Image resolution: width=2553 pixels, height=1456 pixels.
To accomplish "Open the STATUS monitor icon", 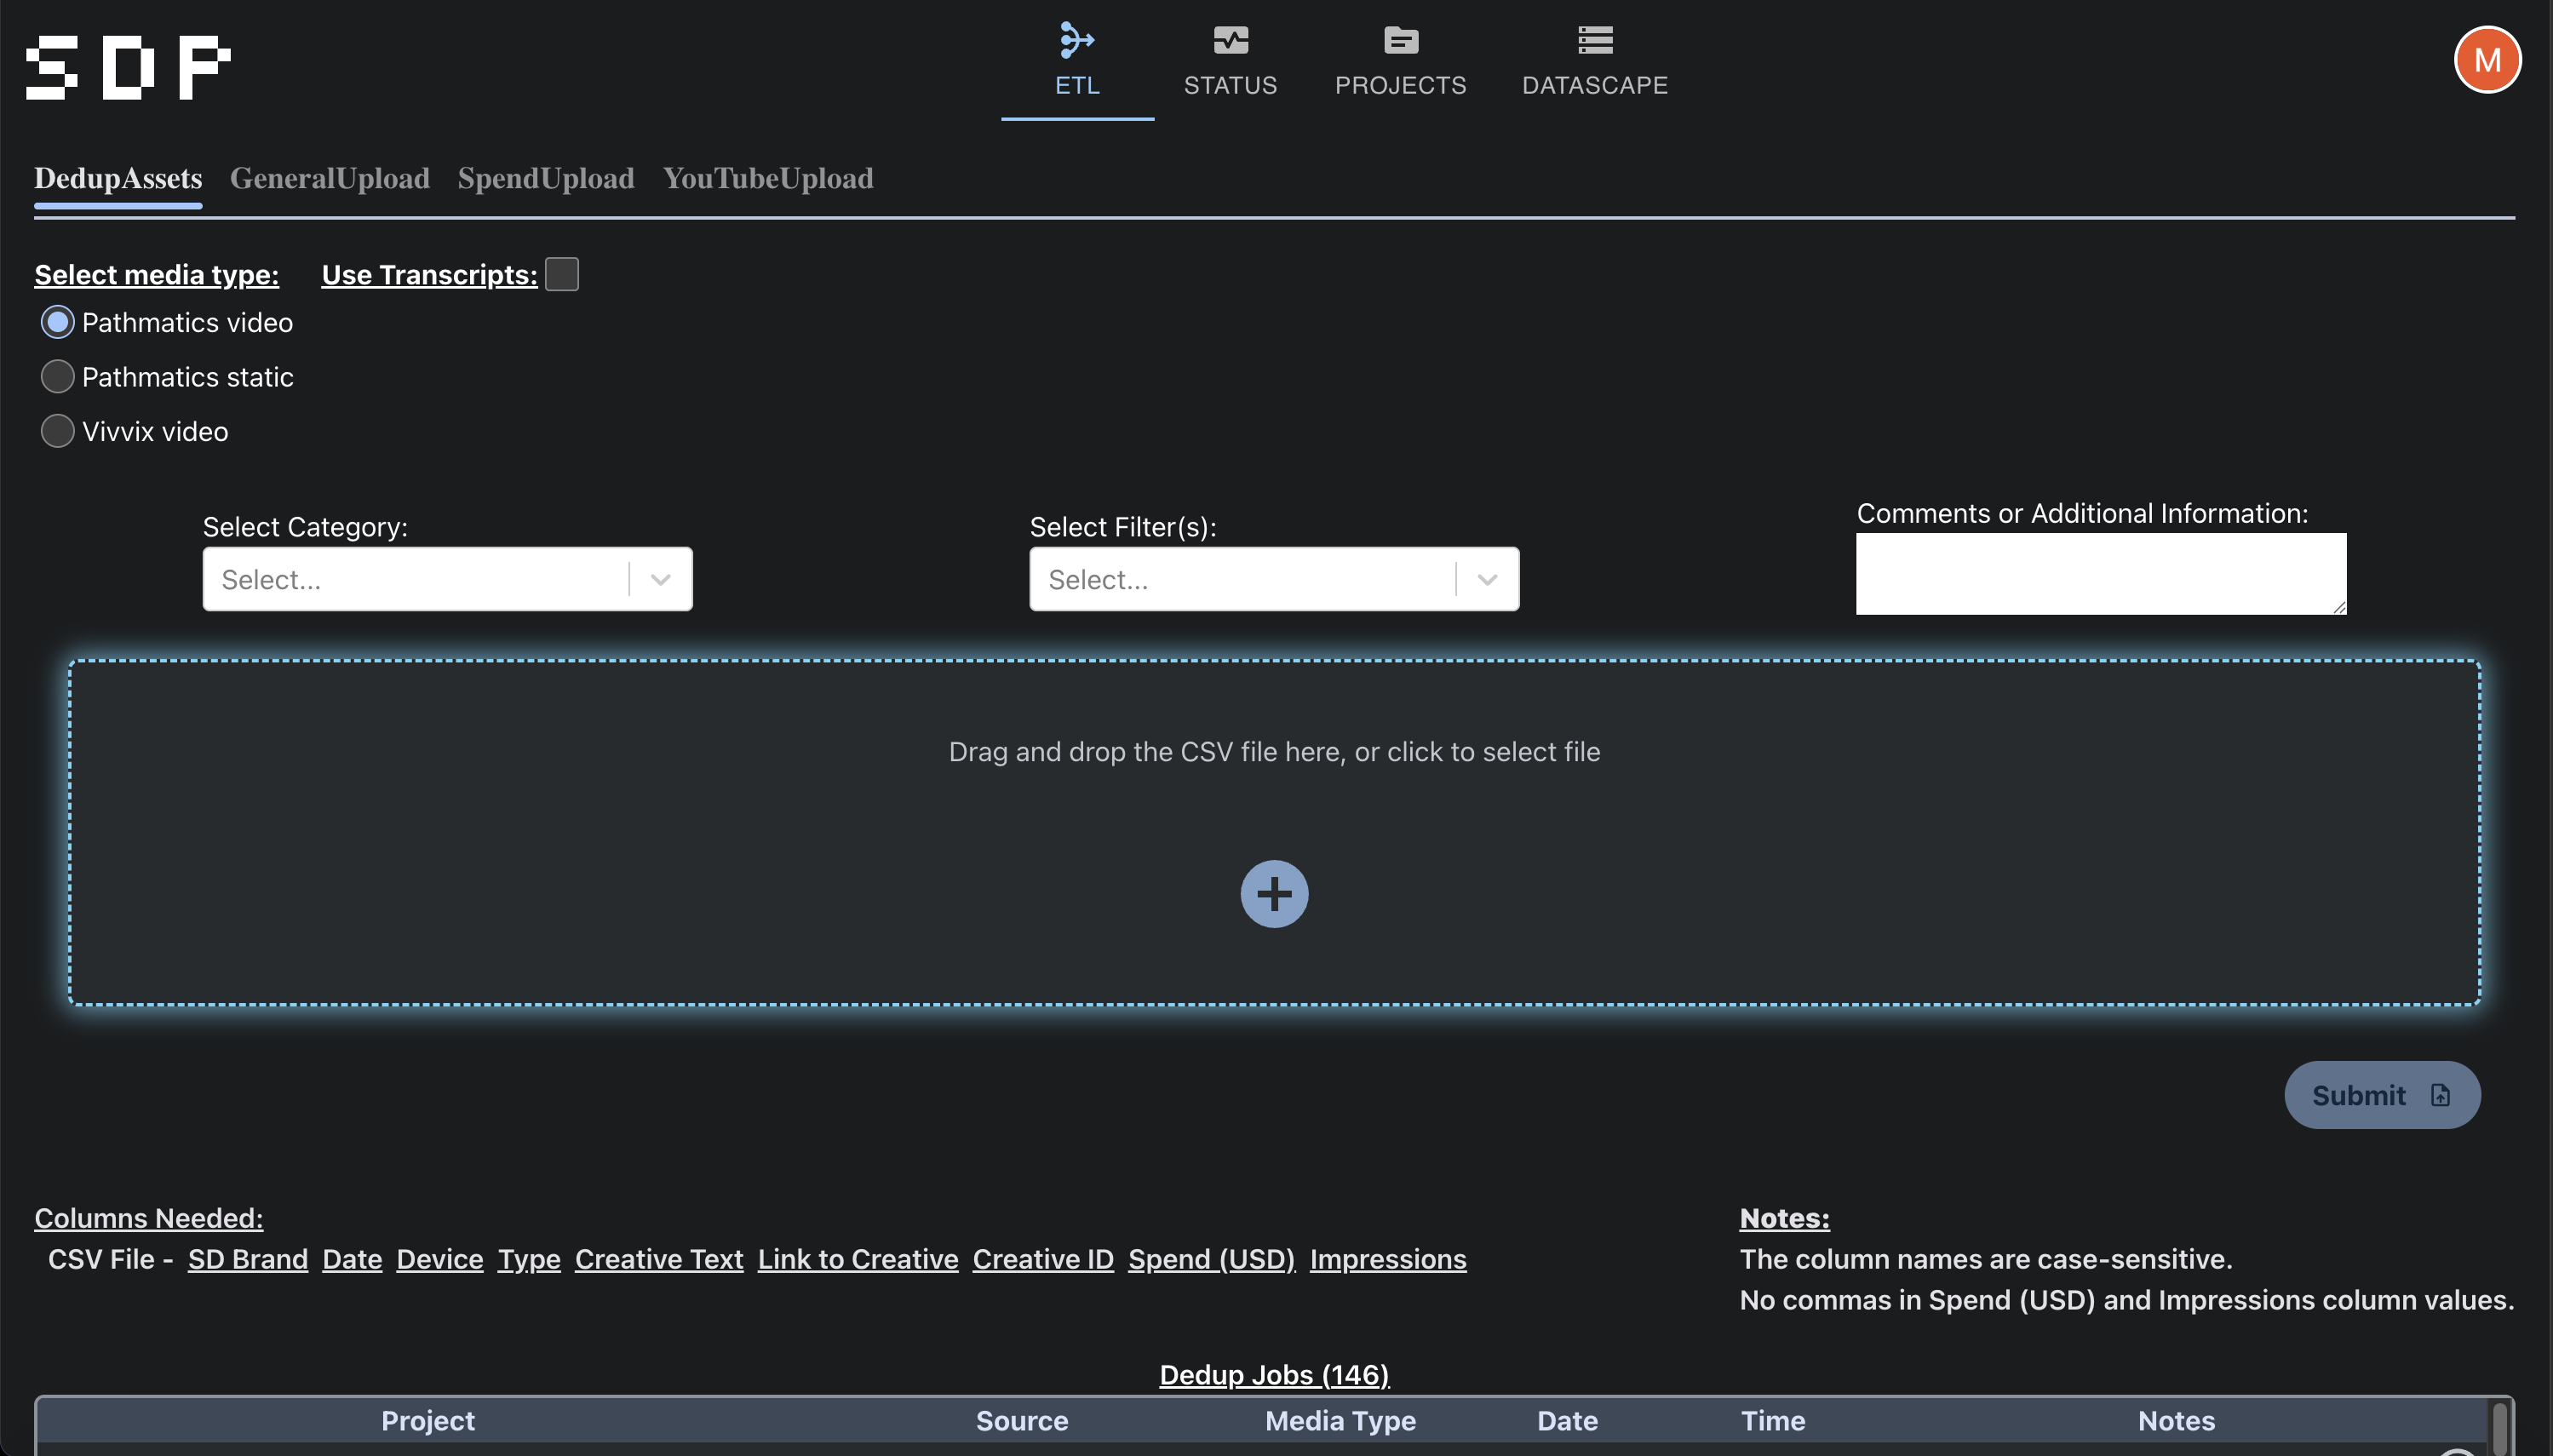I will [x=1230, y=40].
